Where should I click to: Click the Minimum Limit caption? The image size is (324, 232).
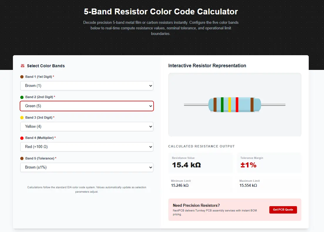181,181
